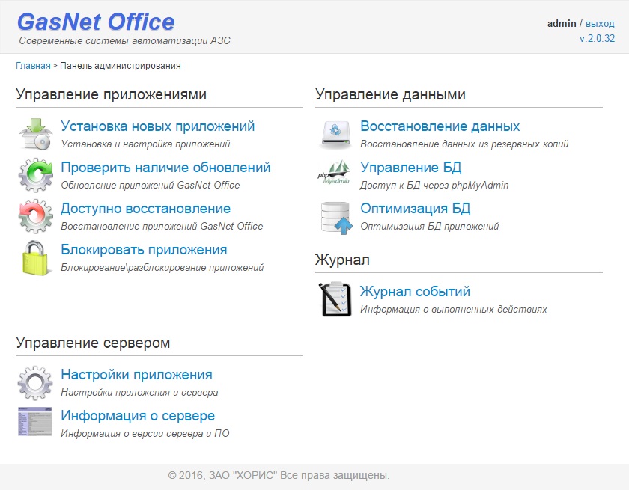Click the green padlock block icon

(x=36, y=257)
